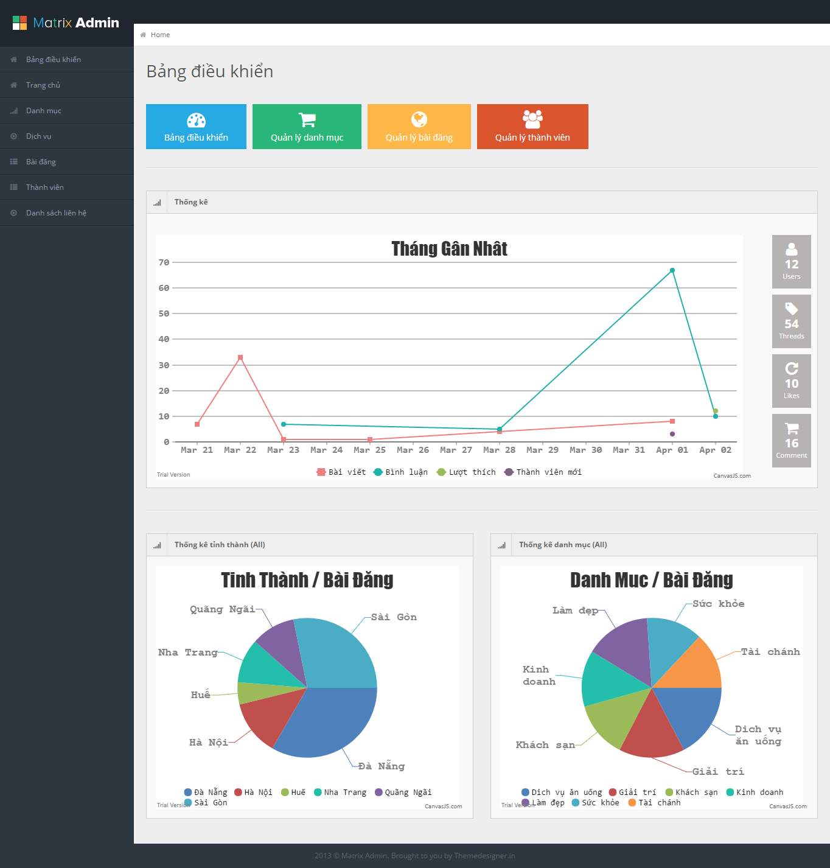Open the Threads tag stat tile
The width and height of the screenshot is (830, 868).
tap(791, 321)
